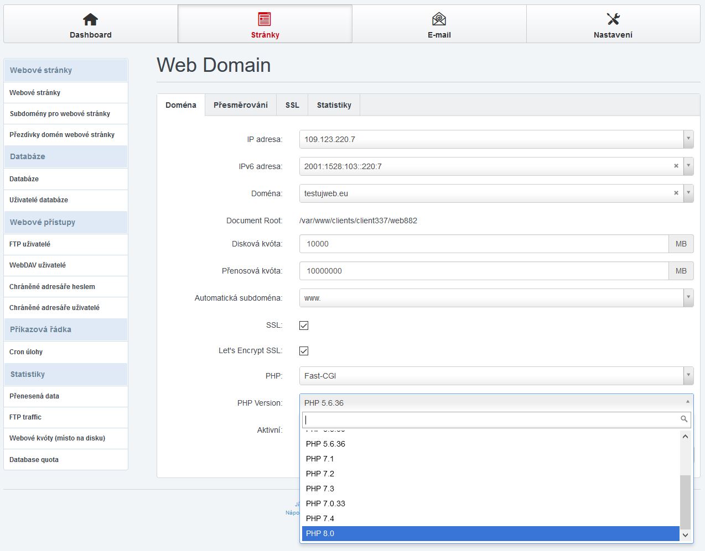Viewport: 705px width, 551px height.
Task: Expand the IP adresa dropdown
Action: click(x=688, y=139)
